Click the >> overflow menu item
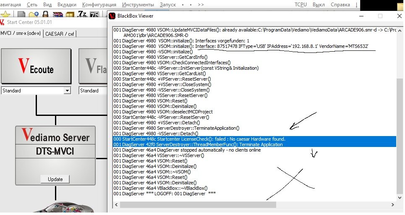This screenshot has height=215, width=405. click(x=201, y=5)
